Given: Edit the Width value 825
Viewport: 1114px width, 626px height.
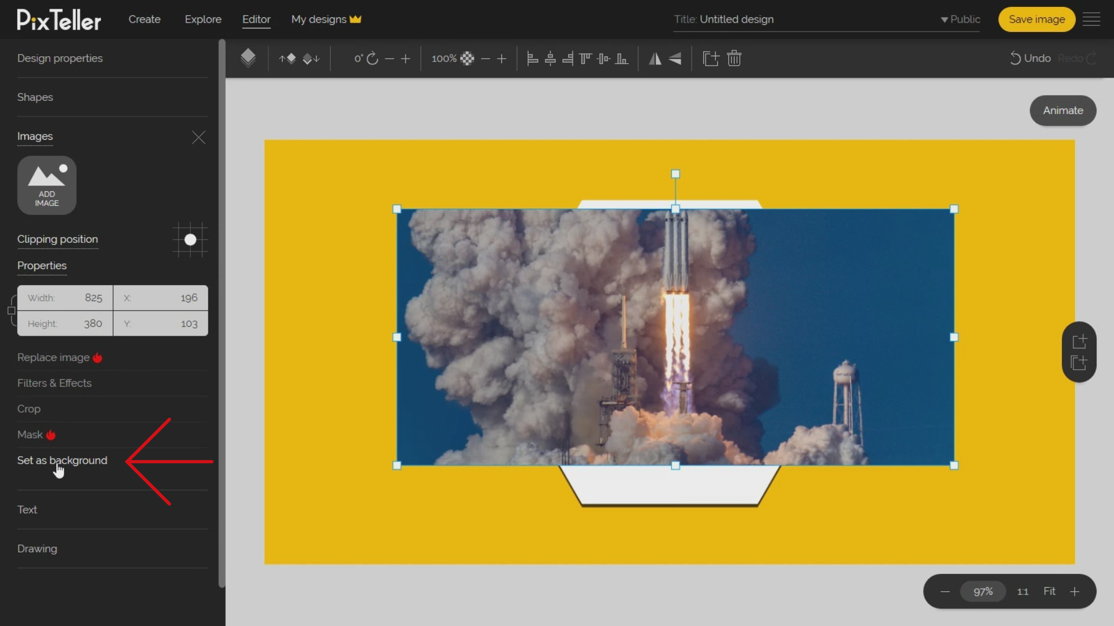Looking at the screenshot, I should click(x=65, y=298).
